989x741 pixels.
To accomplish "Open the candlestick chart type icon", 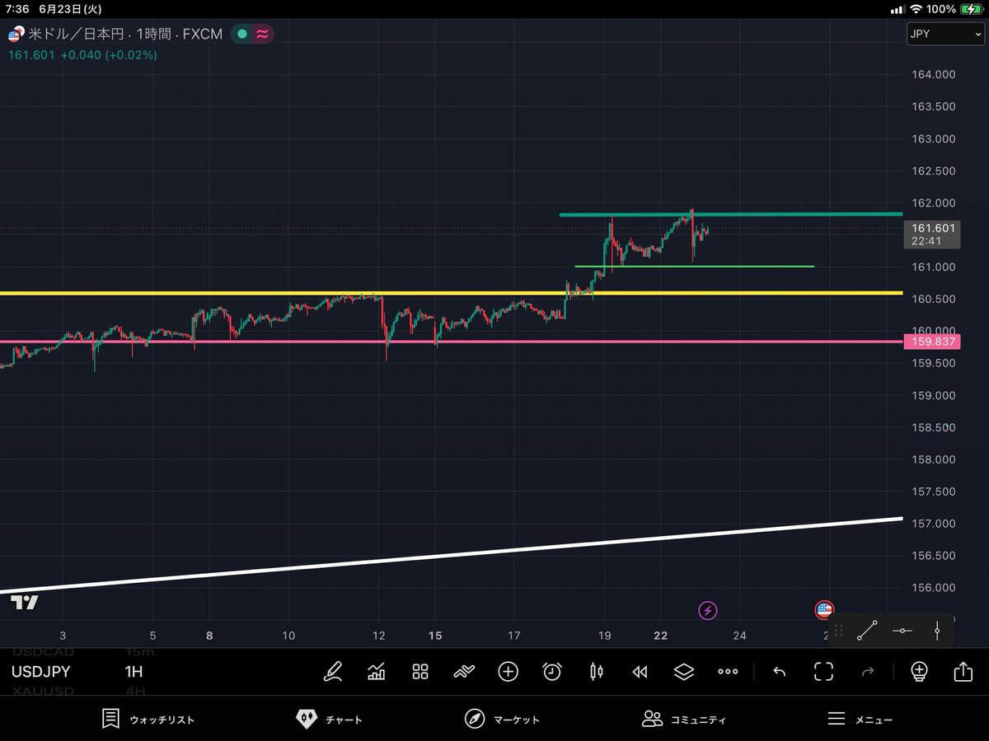I will coord(596,671).
